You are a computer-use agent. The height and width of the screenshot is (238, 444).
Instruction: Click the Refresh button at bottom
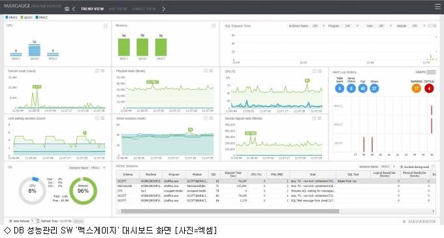coord(78,221)
